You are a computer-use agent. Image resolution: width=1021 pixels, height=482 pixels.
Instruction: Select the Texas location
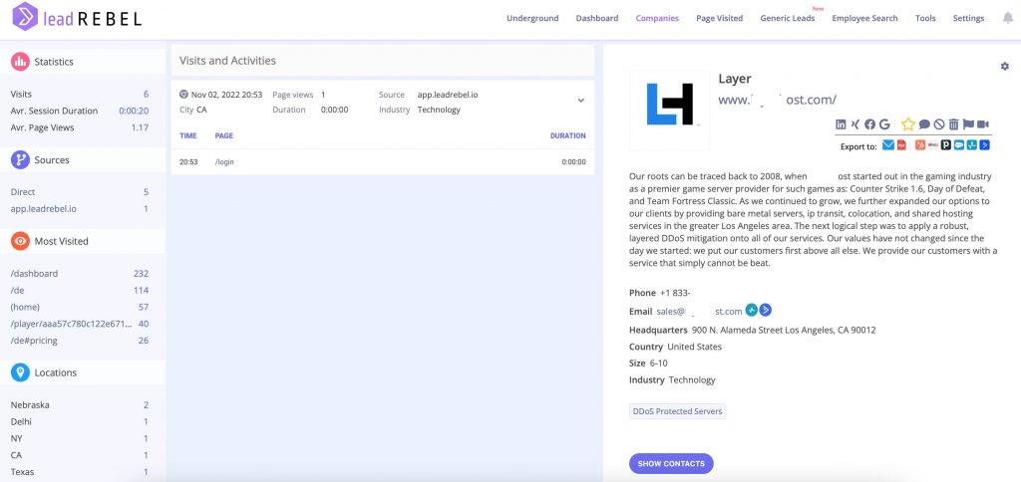click(80, 472)
